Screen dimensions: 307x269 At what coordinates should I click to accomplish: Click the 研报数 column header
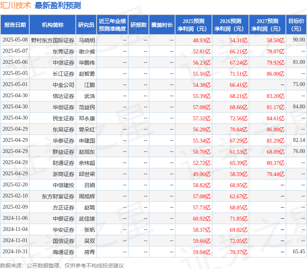pos(138,25)
